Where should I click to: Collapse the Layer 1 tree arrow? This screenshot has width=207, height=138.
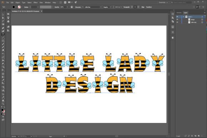[x=183, y=17]
